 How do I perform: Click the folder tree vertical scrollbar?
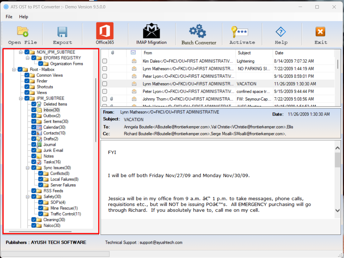(96, 110)
